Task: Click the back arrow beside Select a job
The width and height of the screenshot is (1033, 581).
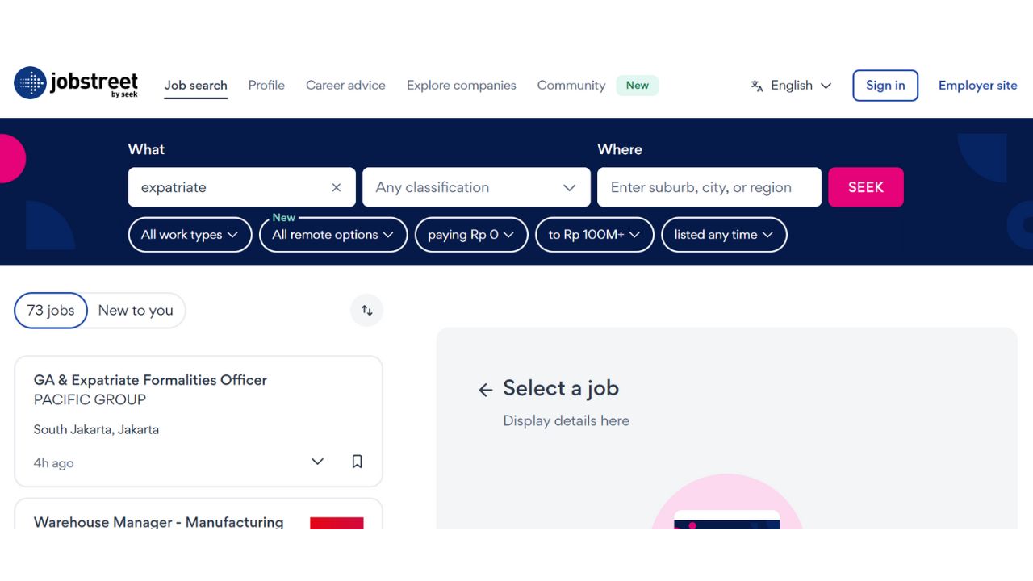Action: click(x=484, y=389)
